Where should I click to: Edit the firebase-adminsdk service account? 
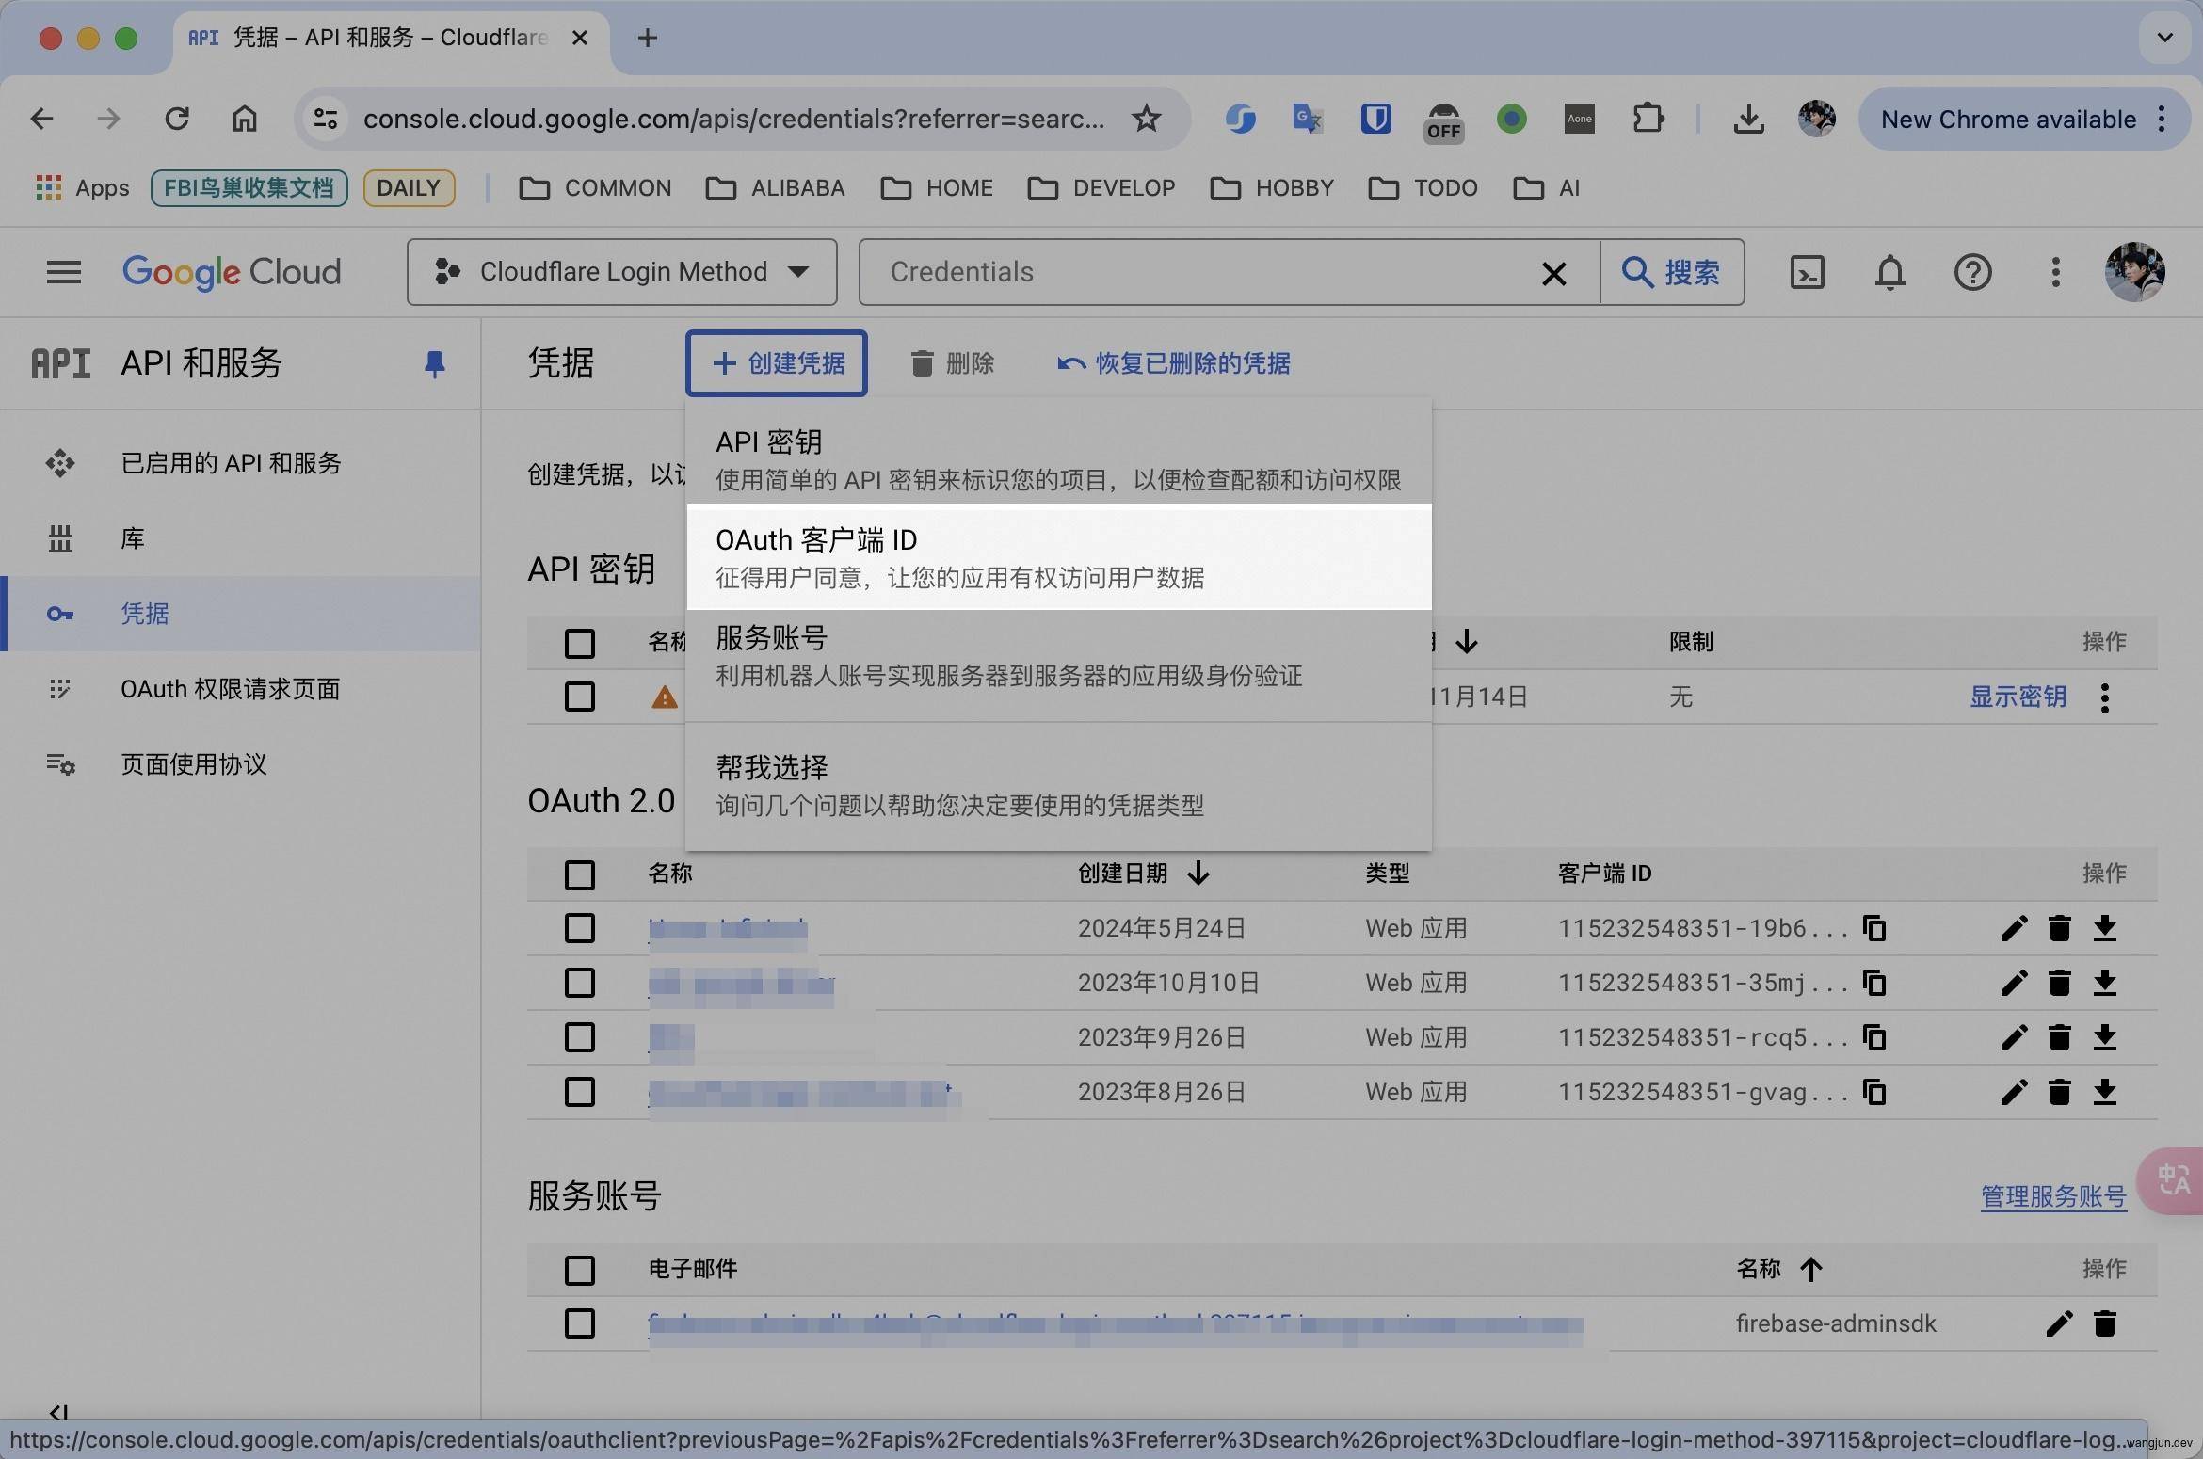click(x=2059, y=1323)
